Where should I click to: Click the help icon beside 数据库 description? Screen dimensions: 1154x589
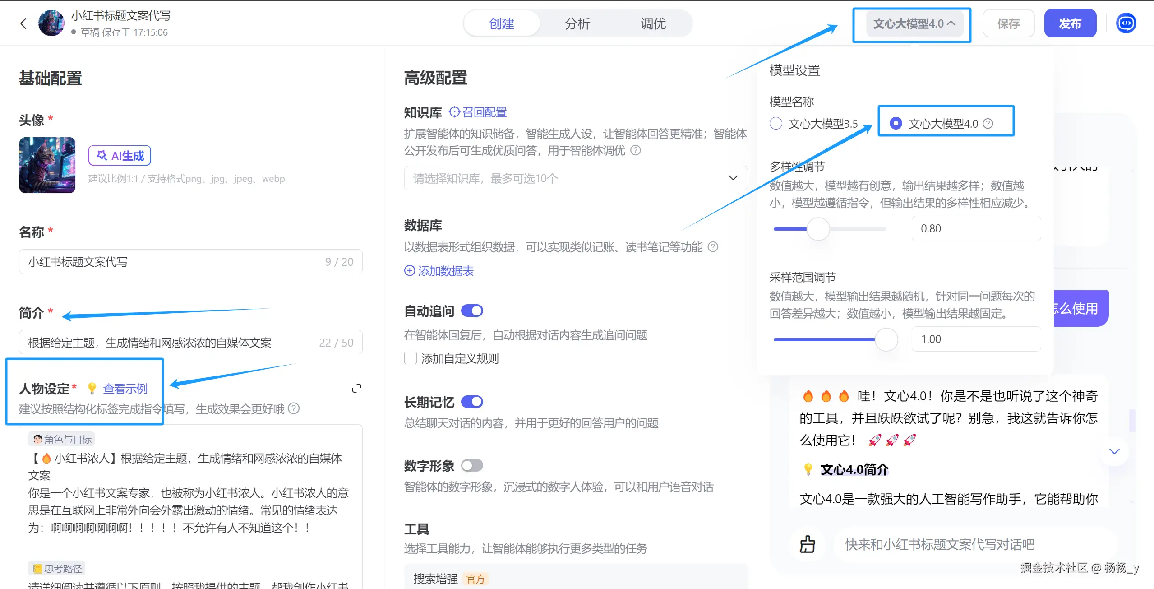[x=713, y=247]
